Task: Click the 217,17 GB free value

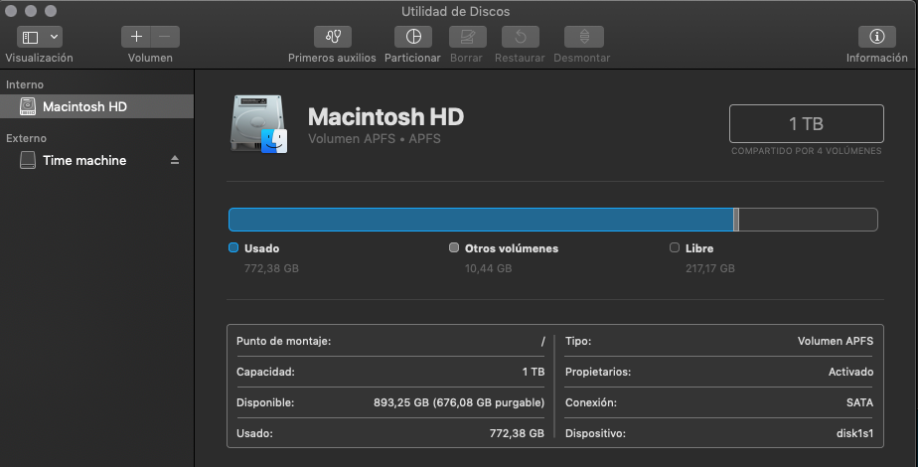Action: point(710,268)
